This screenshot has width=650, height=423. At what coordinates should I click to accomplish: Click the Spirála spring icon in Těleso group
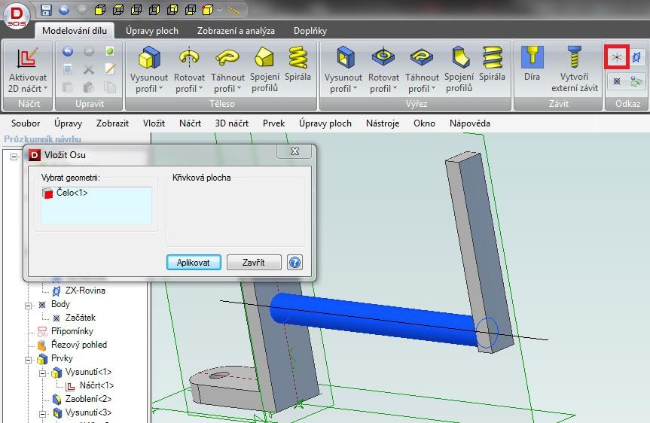[x=298, y=57]
